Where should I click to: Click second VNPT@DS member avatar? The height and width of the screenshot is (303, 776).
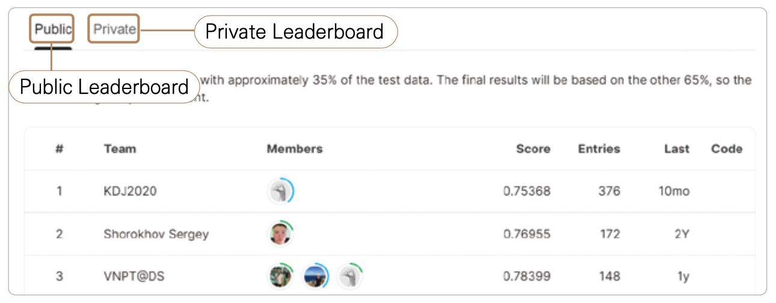point(315,276)
